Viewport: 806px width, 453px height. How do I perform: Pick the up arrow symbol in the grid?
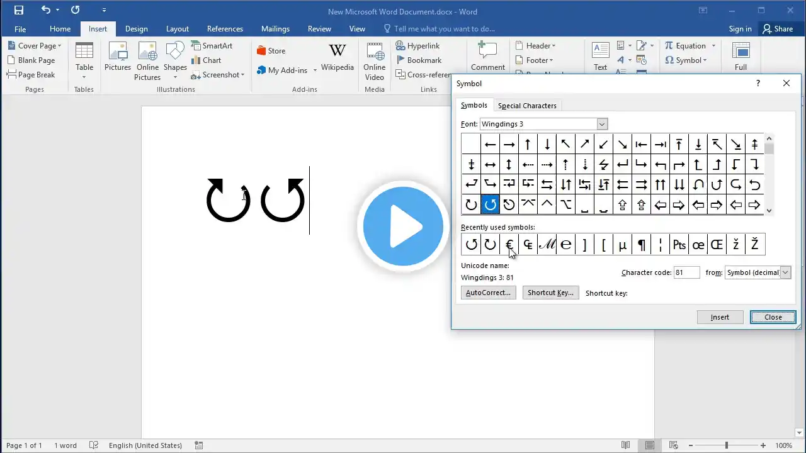coord(528,144)
